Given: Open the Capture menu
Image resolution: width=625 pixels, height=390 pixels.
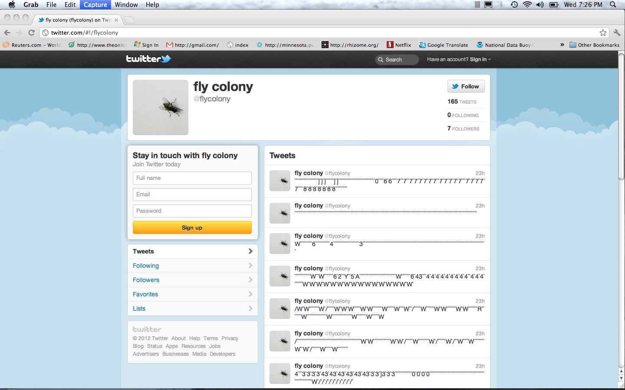Looking at the screenshot, I should pos(95,5).
